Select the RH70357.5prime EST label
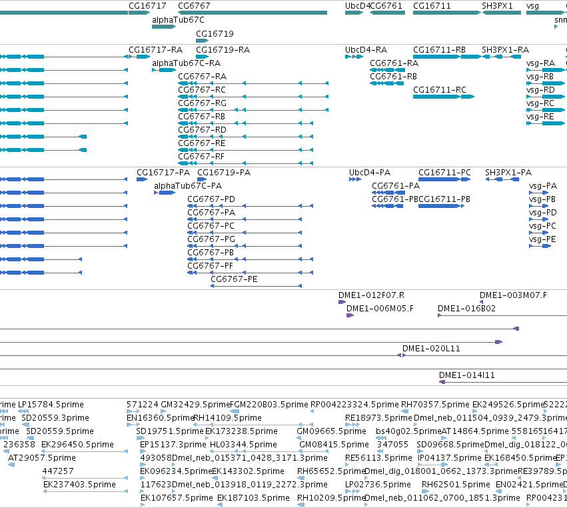 click(x=435, y=405)
